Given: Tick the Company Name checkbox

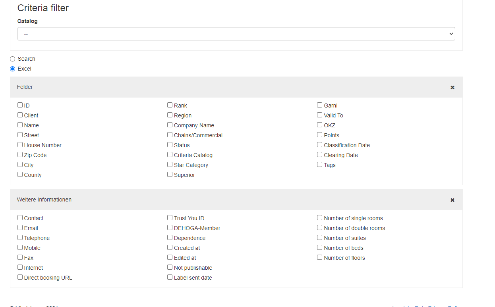Looking at the screenshot, I should [x=170, y=125].
